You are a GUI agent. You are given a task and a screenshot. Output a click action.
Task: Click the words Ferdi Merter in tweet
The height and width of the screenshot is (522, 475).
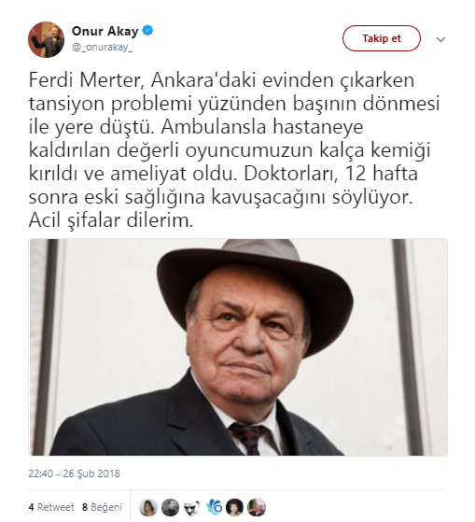(87, 80)
